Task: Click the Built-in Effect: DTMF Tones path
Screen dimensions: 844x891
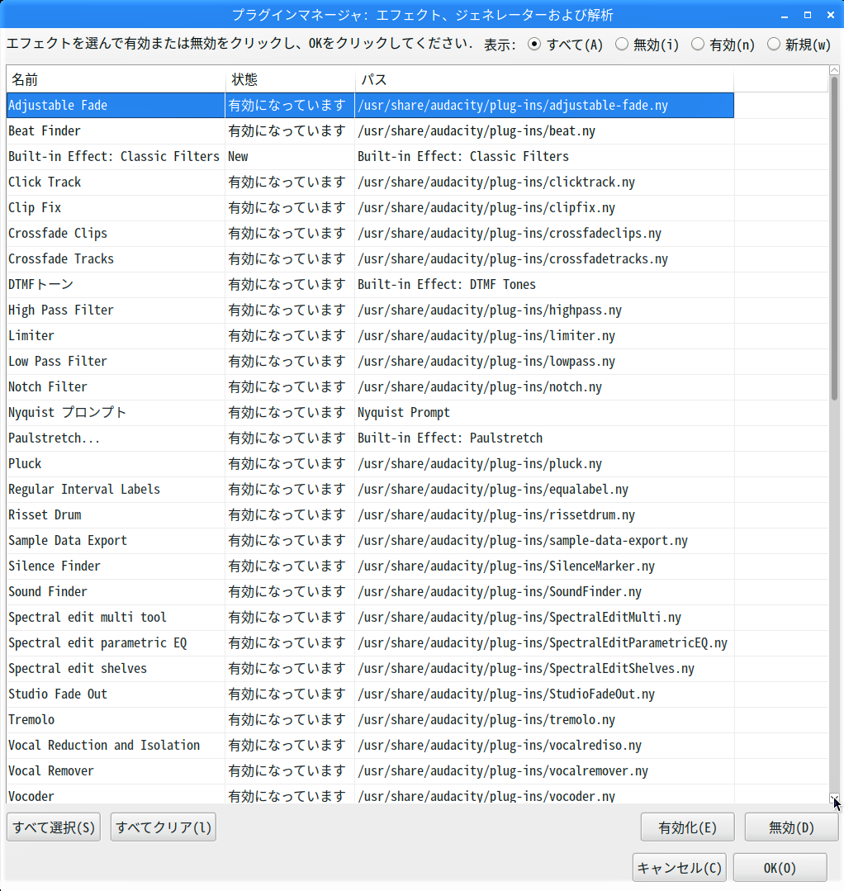Action: tap(447, 284)
